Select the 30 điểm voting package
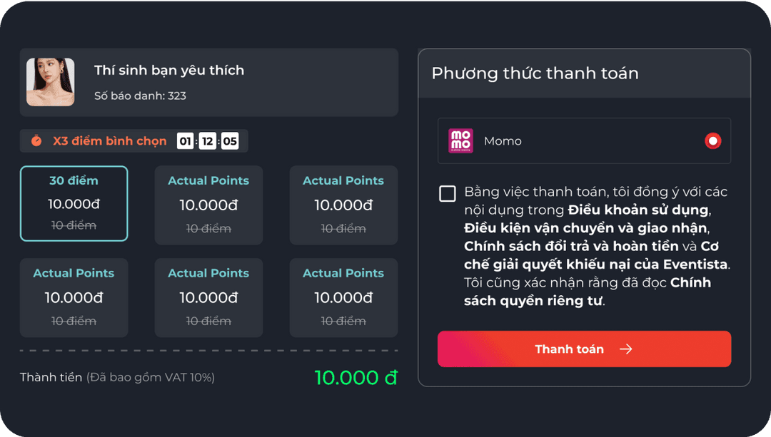 coord(74,204)
